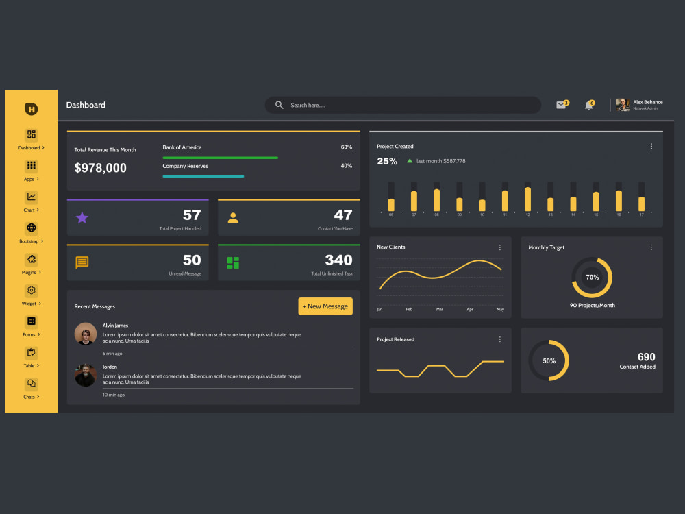Click the New Message button
Viewport: 685px width, 514px height.
(x=325, y=306)
